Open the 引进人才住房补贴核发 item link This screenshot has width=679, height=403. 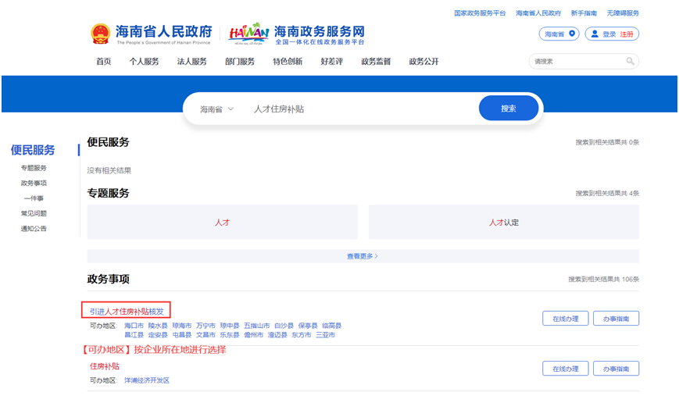click(x=127, y=312)
